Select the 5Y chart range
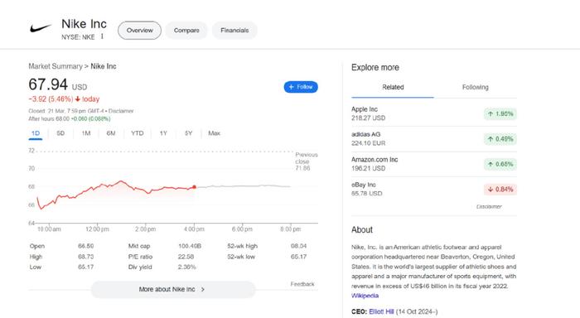The width and height of the screenshot is (580, 318). 189,133
